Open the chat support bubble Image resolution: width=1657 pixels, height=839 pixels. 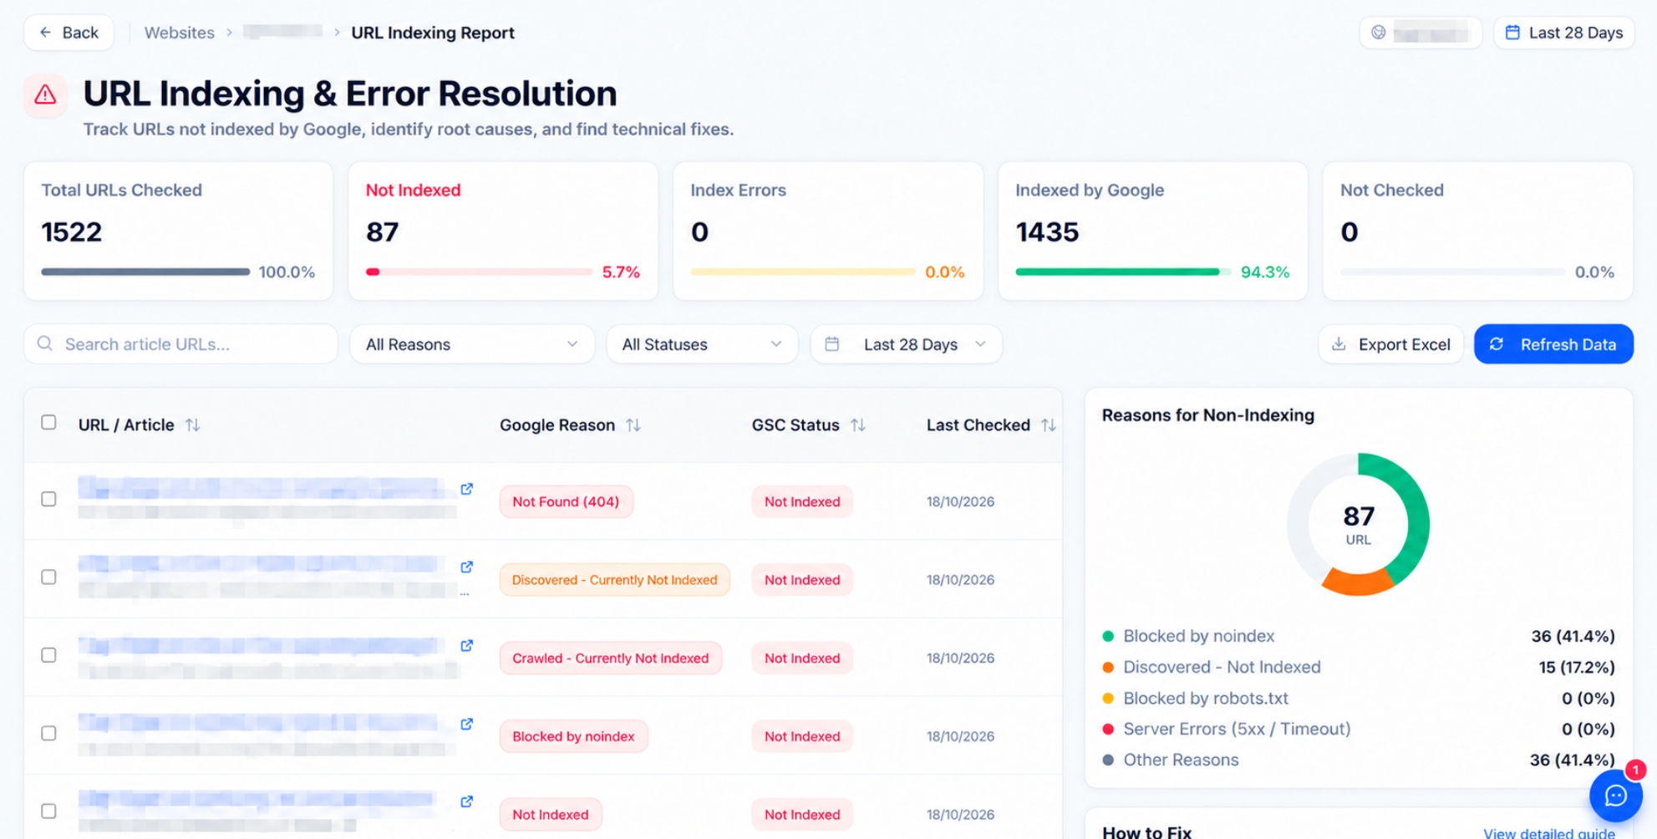[1615, 796]
